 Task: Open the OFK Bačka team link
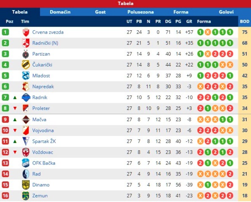[44, 163]
